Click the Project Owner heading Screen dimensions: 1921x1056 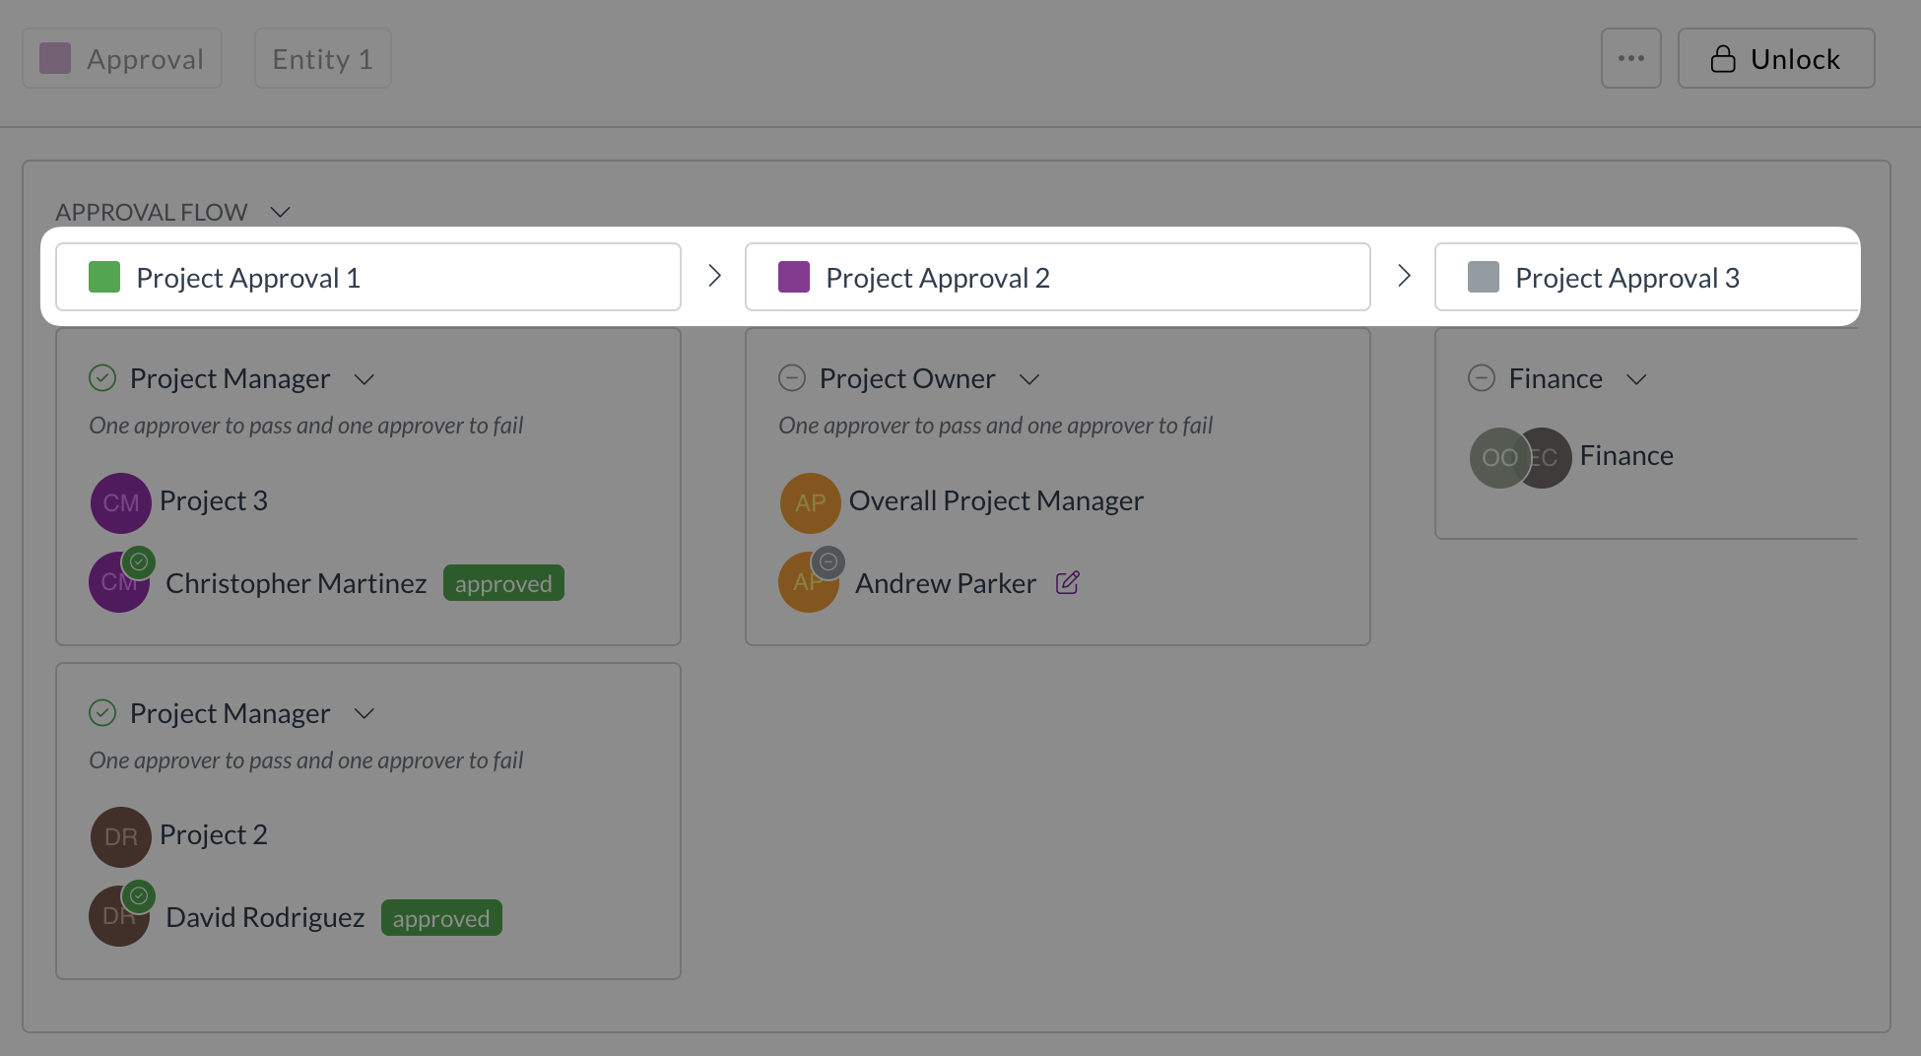907,379
